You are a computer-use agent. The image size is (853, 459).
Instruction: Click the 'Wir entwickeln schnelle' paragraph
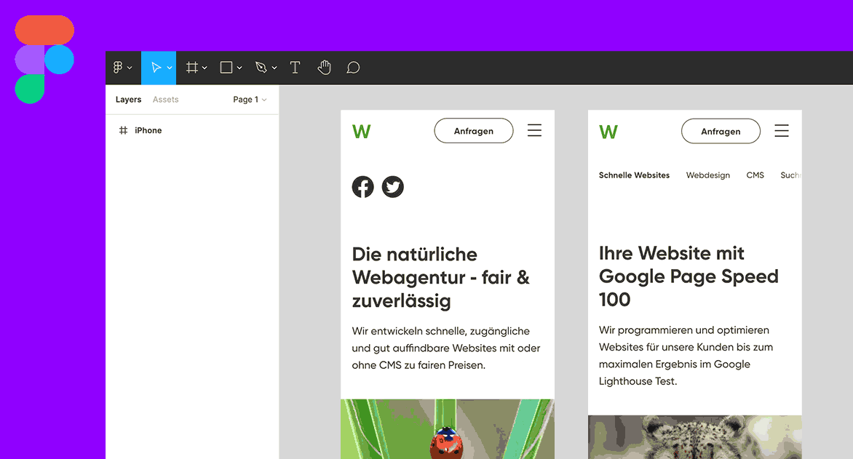click(446, 348)
